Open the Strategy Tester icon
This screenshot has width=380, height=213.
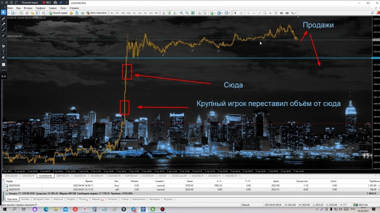tap(44, 13)
